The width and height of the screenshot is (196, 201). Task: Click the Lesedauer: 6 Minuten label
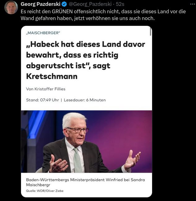[x=85, y=100]
